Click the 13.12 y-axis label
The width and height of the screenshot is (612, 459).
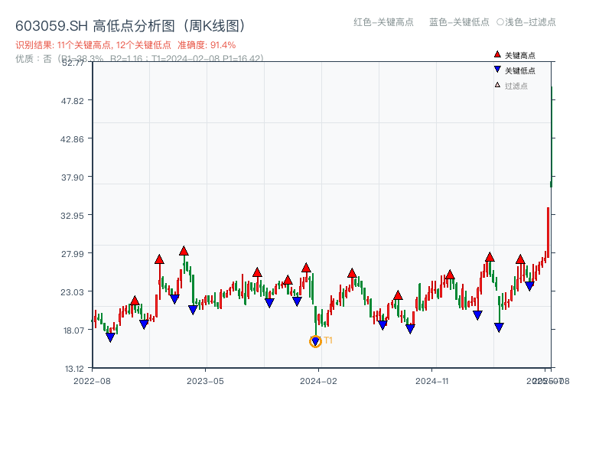coord(74,369)
